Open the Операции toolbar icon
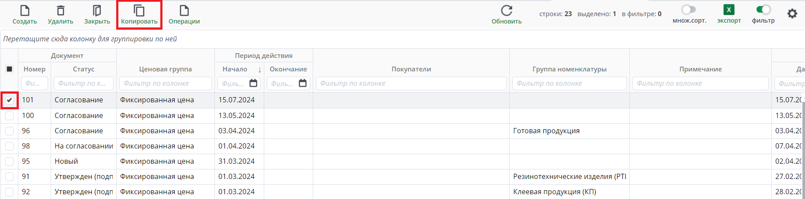805x199 pixels. coord(184,10)
